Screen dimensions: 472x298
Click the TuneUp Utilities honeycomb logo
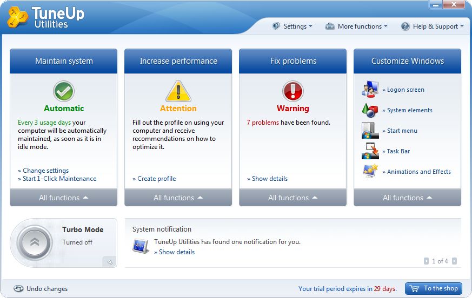[17, 17]
